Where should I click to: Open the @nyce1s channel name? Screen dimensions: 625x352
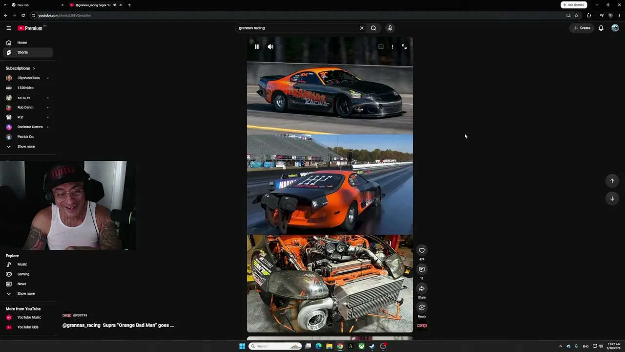80,315
